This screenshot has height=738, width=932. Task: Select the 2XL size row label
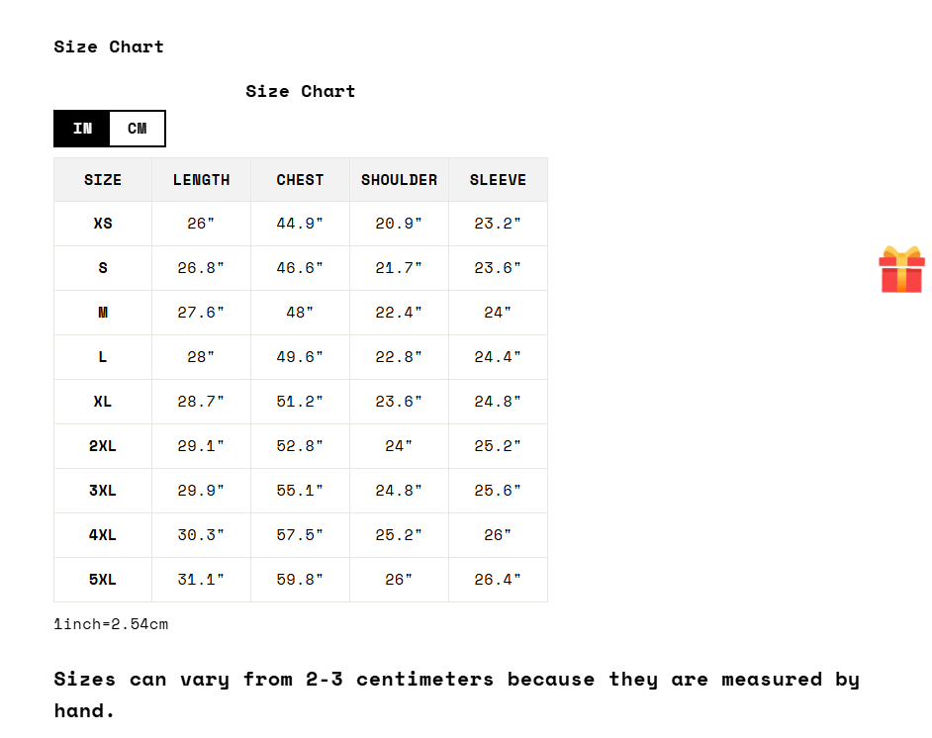(103, 446)
